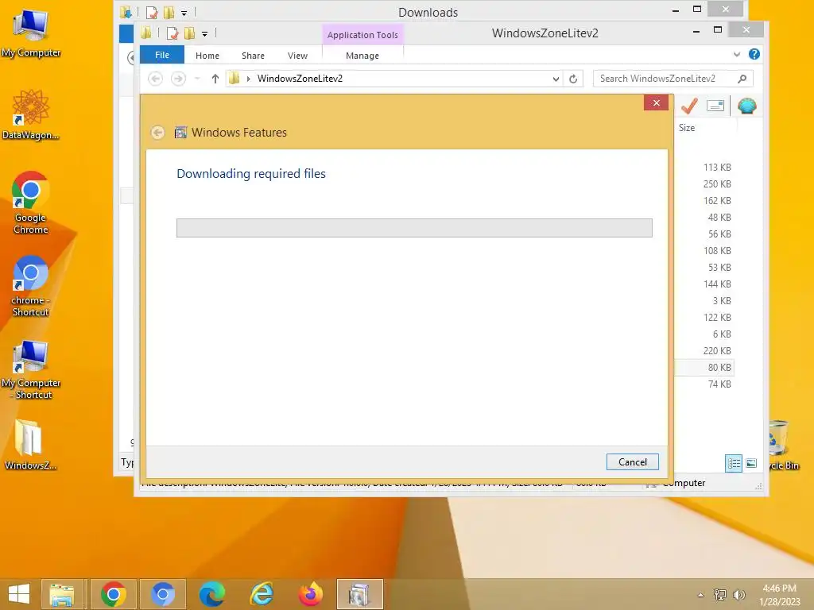
Task: Click Windows Features taskbar item
Action: [360, 594]
